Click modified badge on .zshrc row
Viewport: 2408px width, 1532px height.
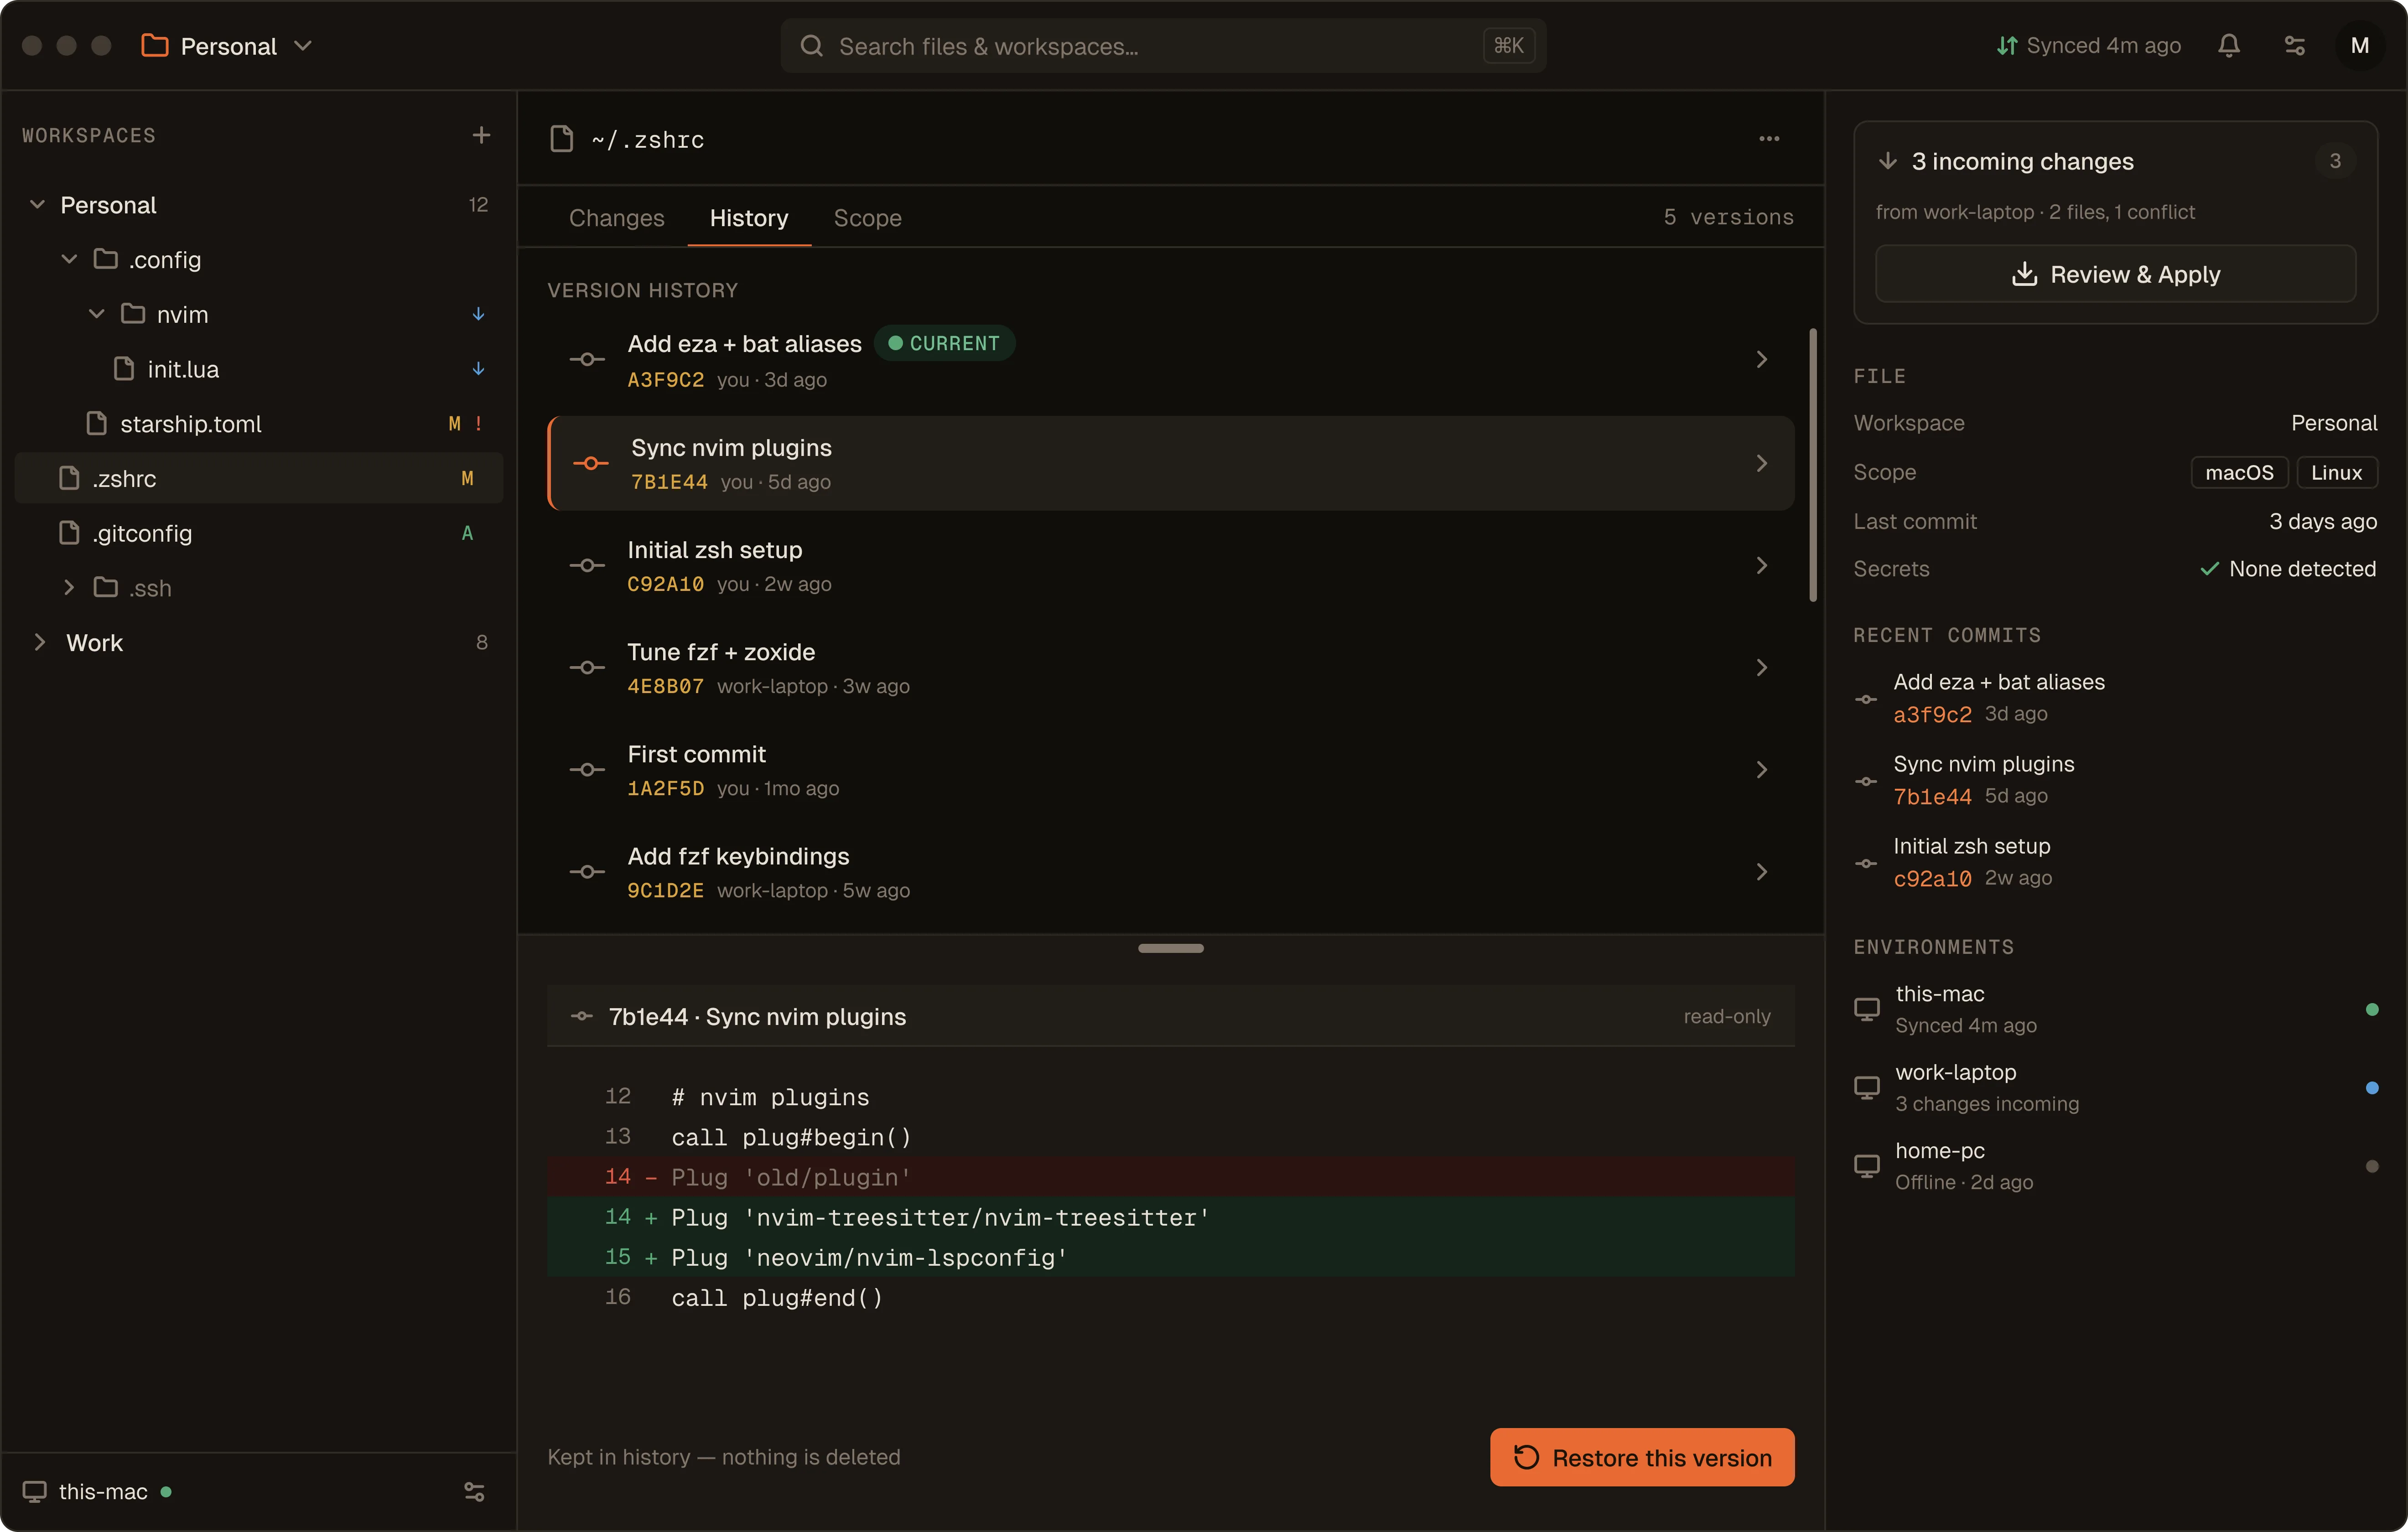pyautogui.click(x=467, y=479)
